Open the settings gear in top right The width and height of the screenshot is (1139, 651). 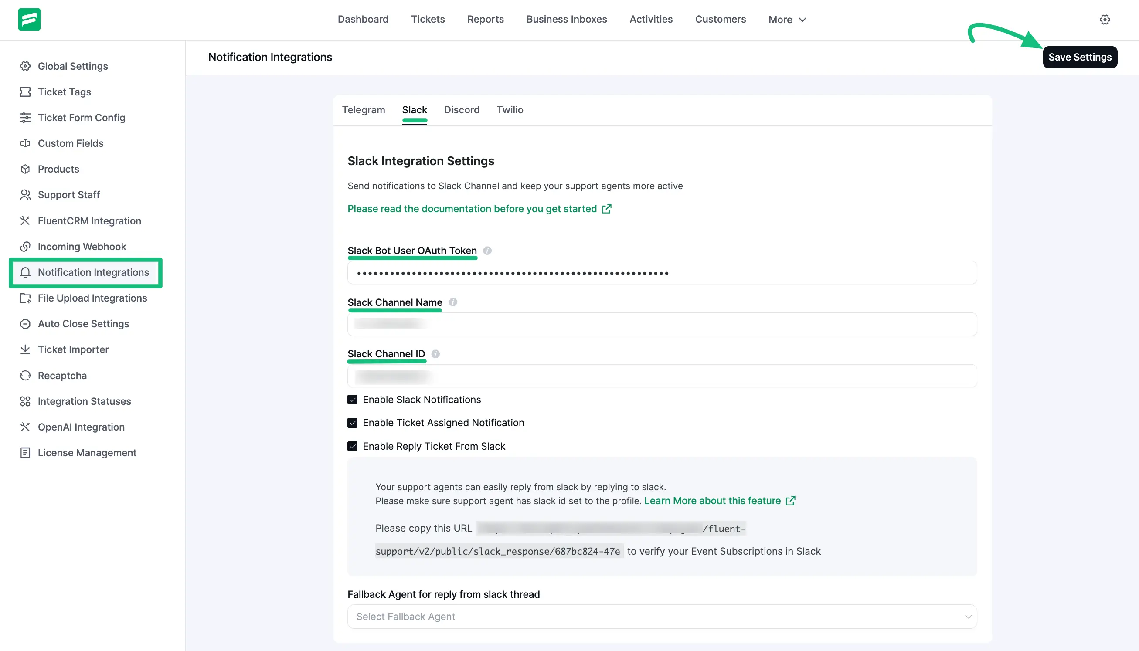[x=1105, y=19]
